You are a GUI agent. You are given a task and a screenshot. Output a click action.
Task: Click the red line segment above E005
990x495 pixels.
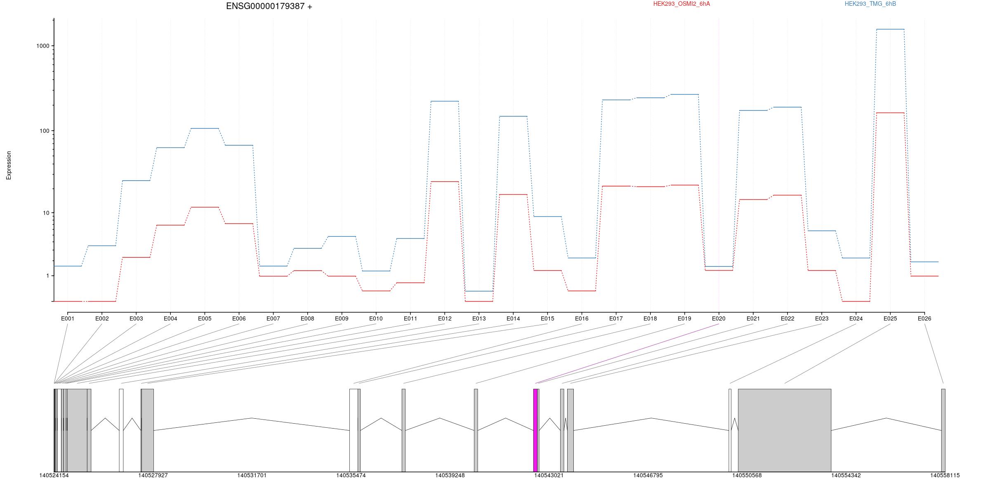(x=205, y=207)
